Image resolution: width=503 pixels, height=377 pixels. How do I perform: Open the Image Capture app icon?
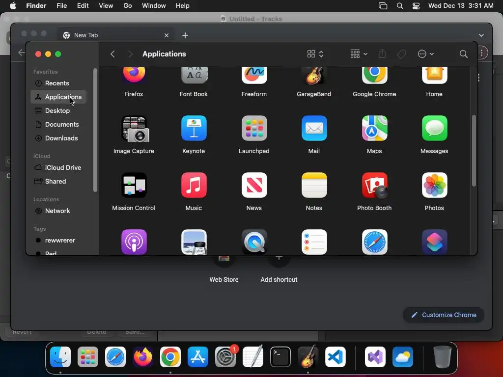coord(134,129)
